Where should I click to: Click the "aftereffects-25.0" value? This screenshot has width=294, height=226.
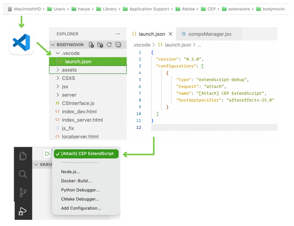(250, 100)
